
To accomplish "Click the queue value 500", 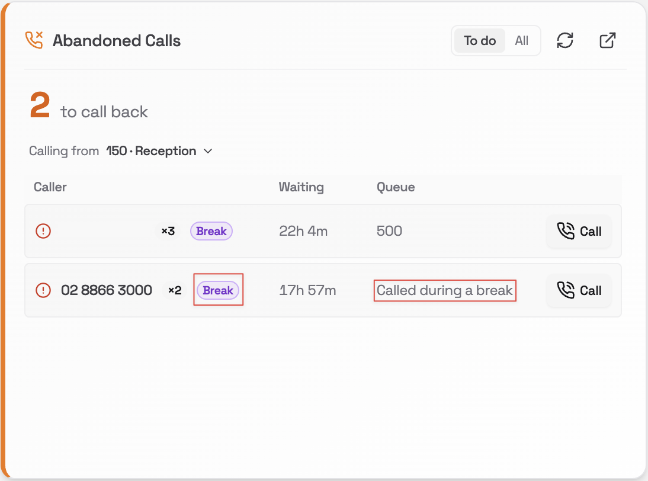I will [x=389, y=231].
